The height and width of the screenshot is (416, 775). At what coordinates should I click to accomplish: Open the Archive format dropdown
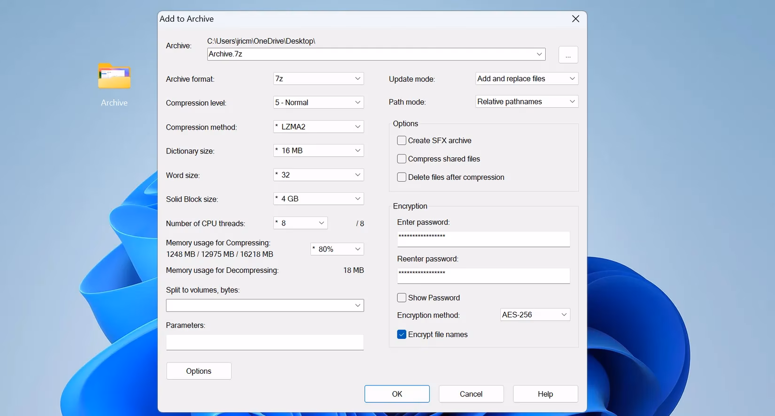point(318,78)
